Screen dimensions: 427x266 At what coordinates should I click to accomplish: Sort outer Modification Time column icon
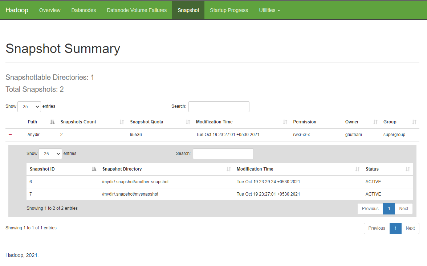click(x=285, y=122)
